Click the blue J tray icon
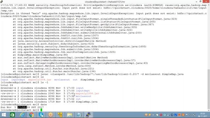Viewport: 210px width, 118px height. (176, 115)
